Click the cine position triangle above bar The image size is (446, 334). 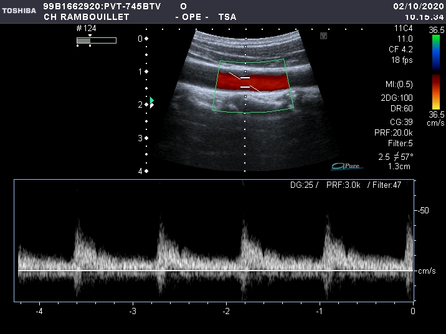[90, 36]
